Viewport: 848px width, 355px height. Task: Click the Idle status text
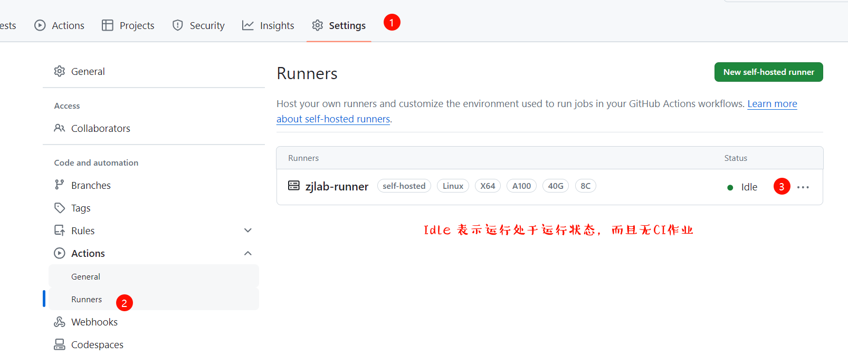coord(749,187)
